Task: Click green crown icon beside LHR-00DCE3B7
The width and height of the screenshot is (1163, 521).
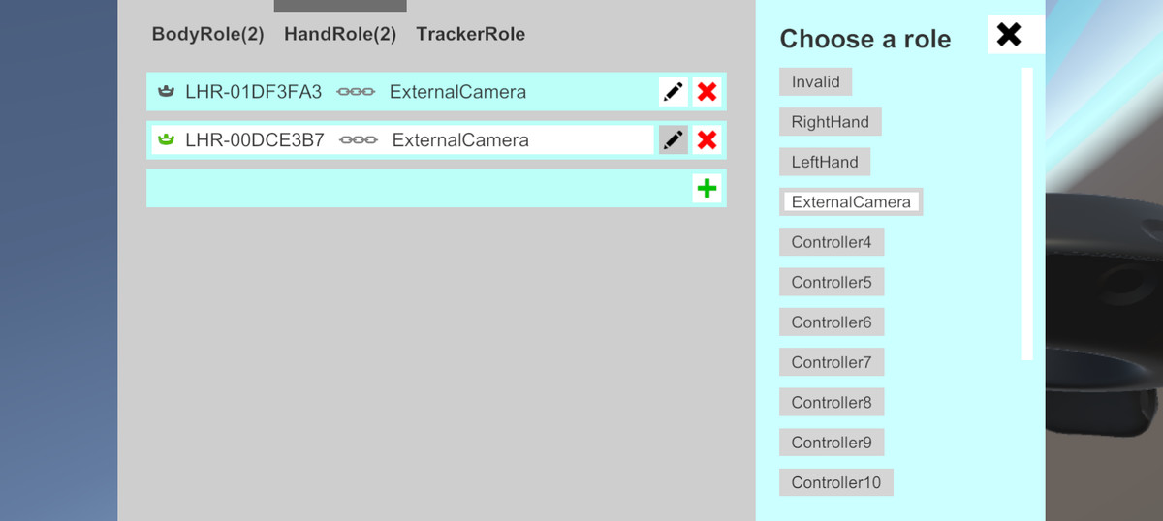Action: tap(166, 139)
